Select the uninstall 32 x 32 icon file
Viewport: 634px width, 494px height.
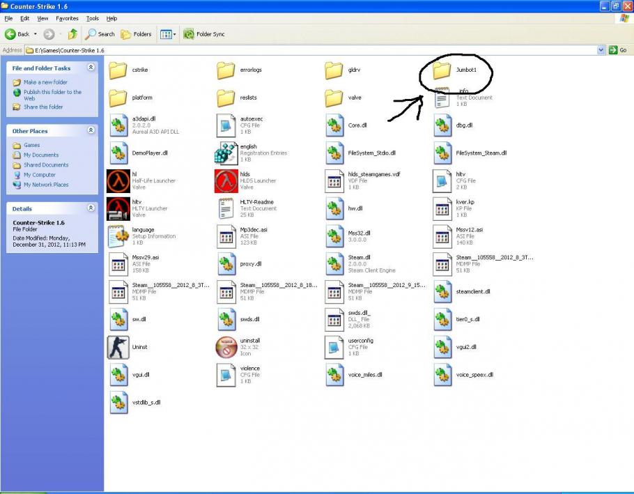pyautogui.click(x=226, y=347)
